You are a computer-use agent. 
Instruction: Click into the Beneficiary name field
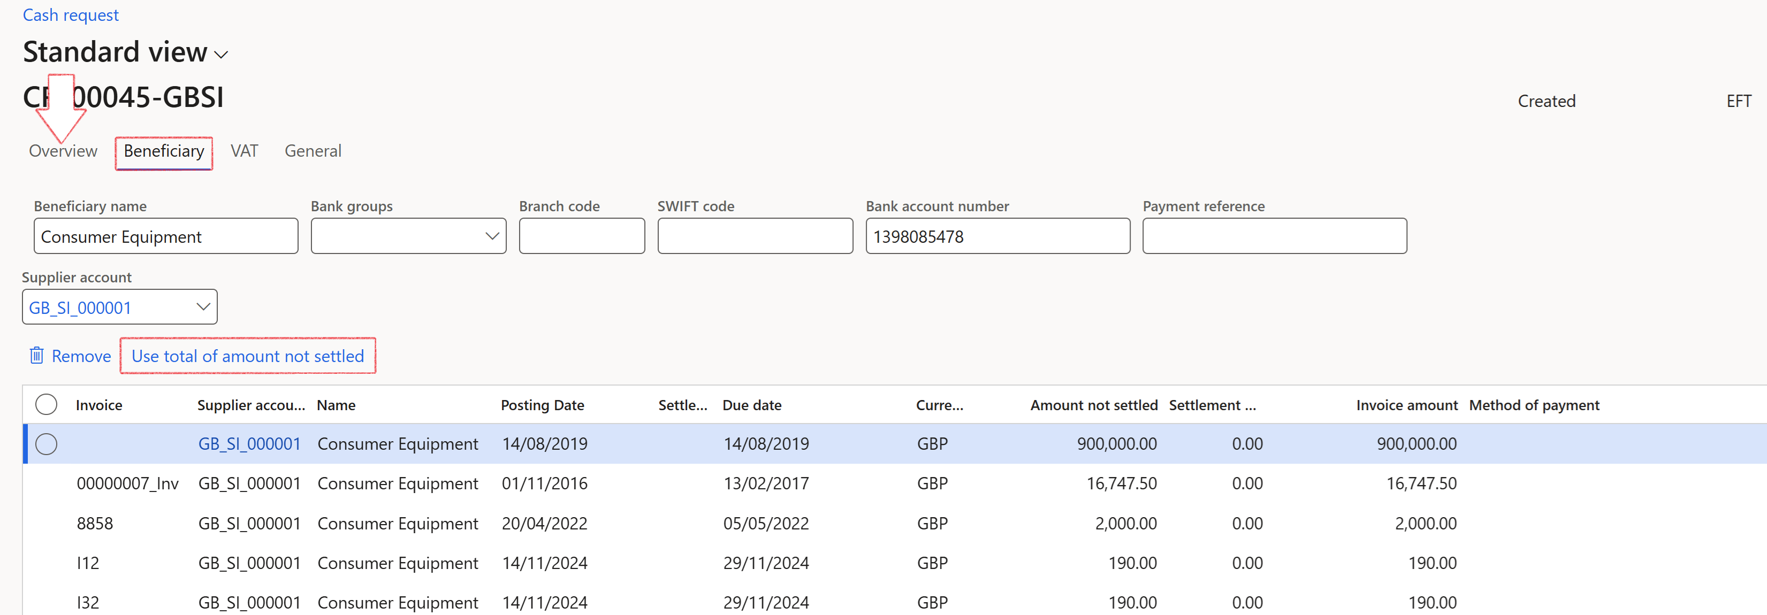(x=166, y=236)
